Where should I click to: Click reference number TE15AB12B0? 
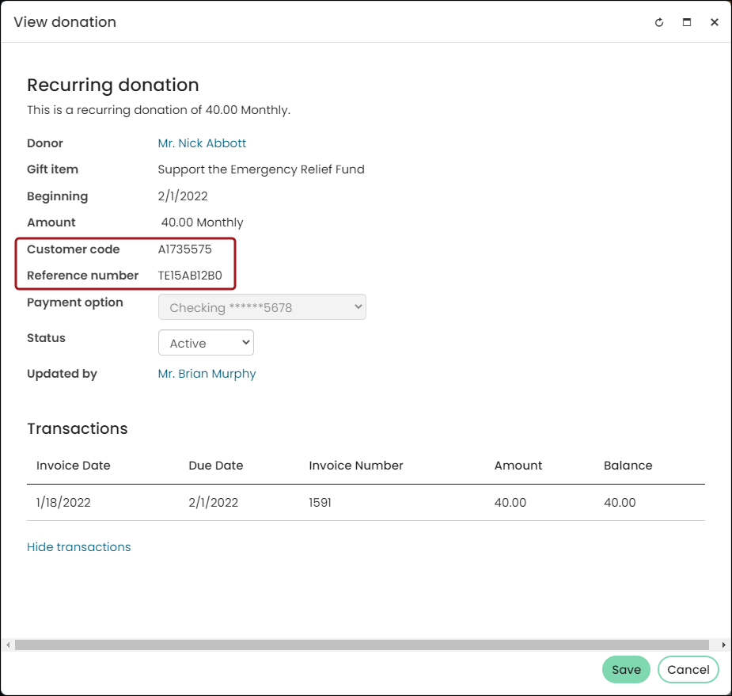pos(190,276)
